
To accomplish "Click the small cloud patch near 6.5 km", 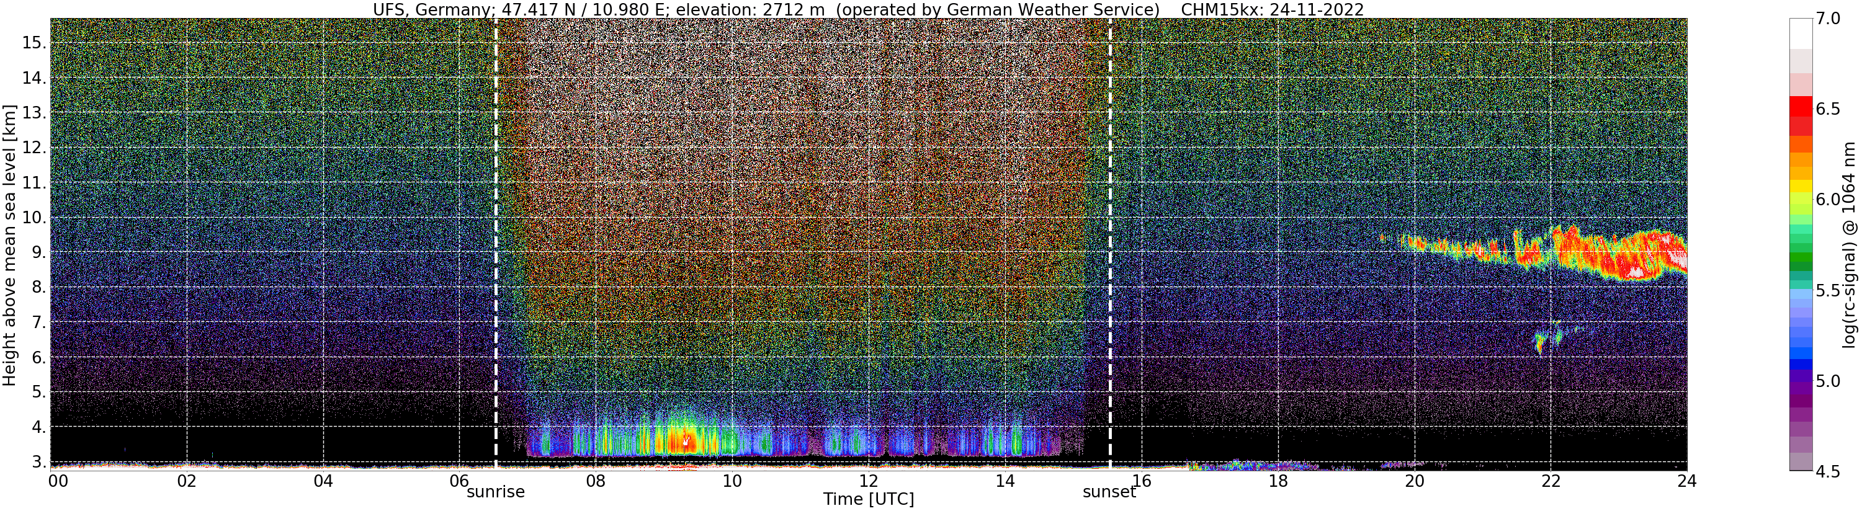I will pos(1549,337).
